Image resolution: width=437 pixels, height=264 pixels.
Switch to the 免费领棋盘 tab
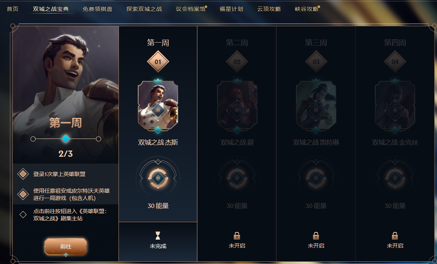[97, 9]
